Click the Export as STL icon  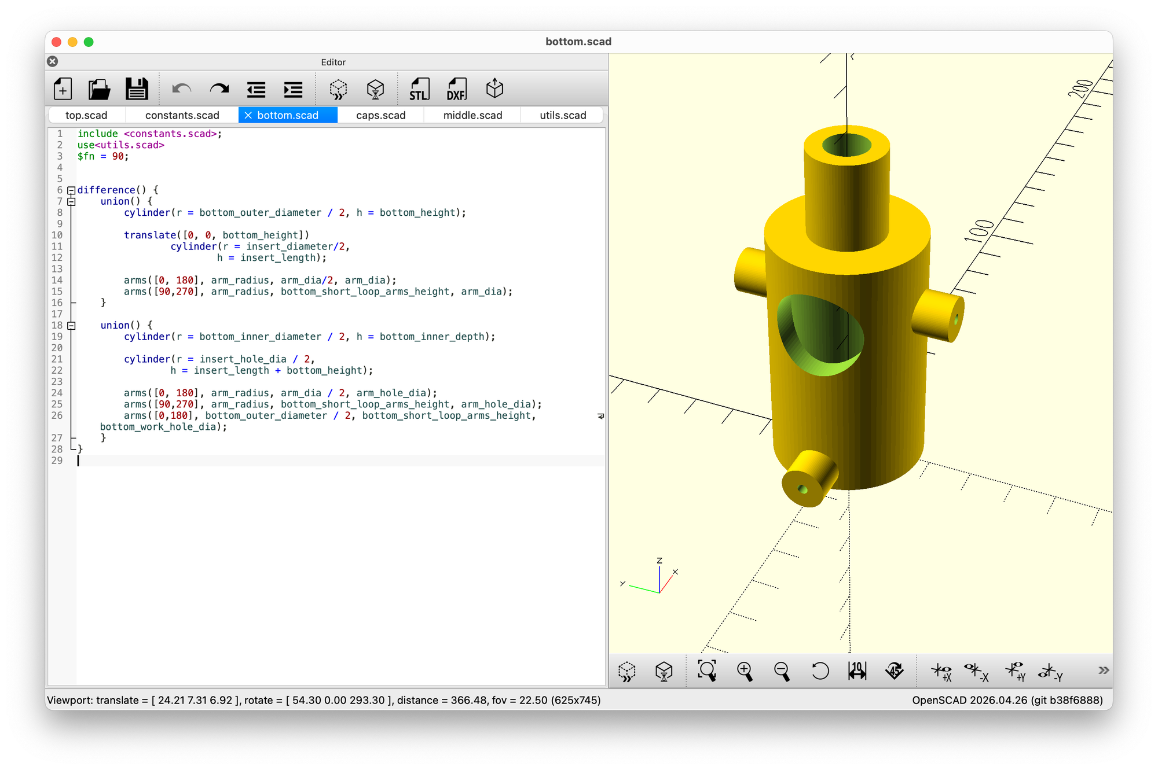419,90
